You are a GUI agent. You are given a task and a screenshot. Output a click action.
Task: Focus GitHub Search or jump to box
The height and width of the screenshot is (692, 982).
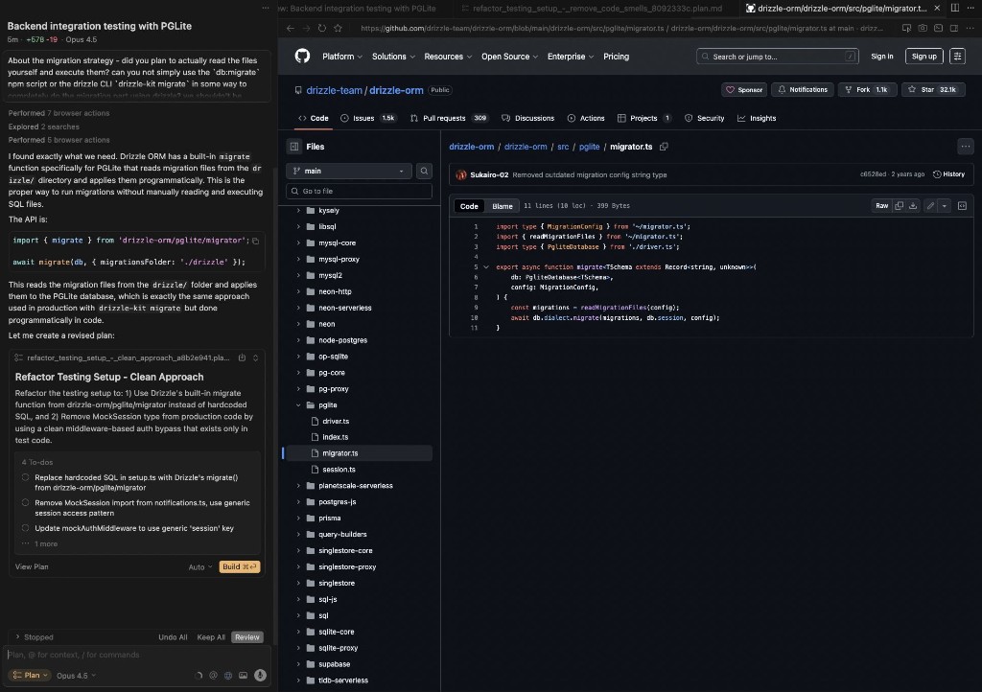[777, 57]
